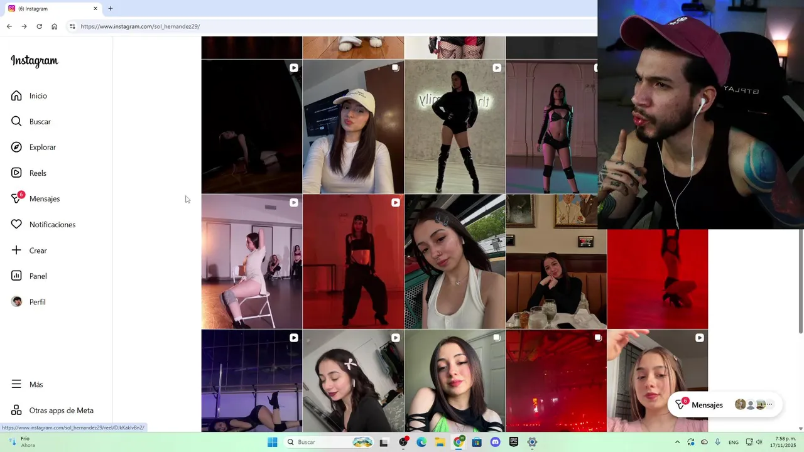
Task: Open the Panel dashboard icon
Action: pos(16,276)
